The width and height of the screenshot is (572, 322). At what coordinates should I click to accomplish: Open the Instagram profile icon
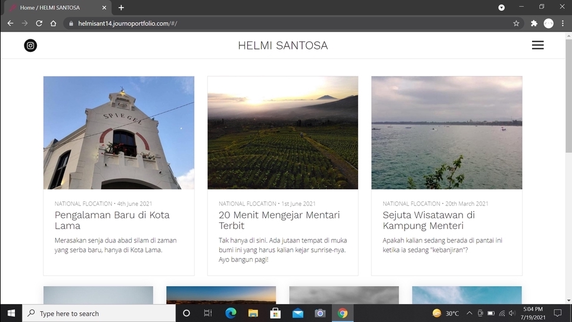point(30,45)
